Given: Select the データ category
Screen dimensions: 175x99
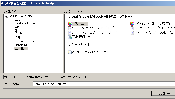Looking at the screenshot, I should pyautogui.click(x=18, y=34).
